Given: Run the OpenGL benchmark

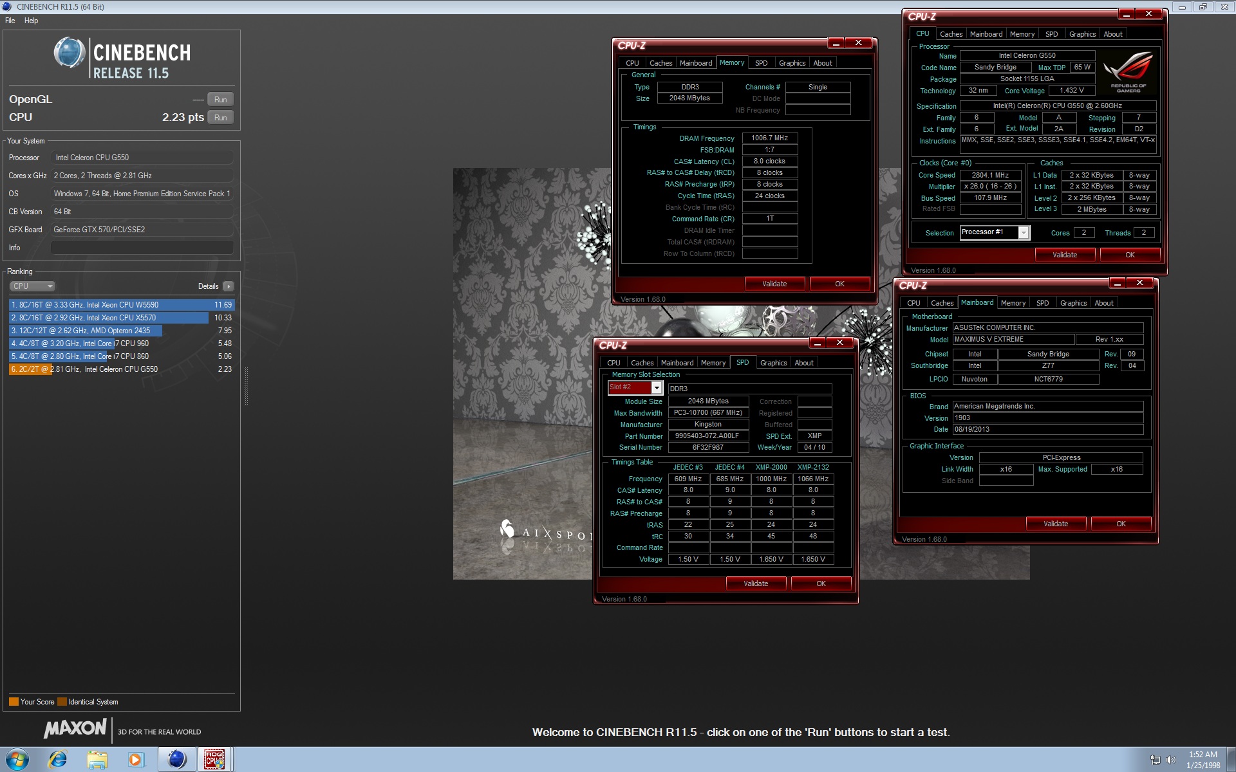Looking at the screenshot, I should tap(220, 100).
